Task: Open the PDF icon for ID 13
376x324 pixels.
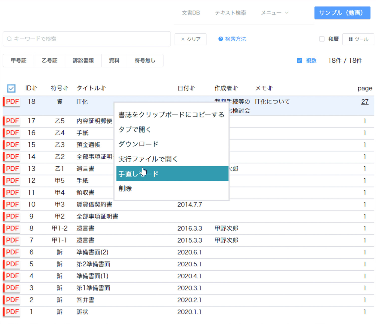Action: tap(12, 169)
